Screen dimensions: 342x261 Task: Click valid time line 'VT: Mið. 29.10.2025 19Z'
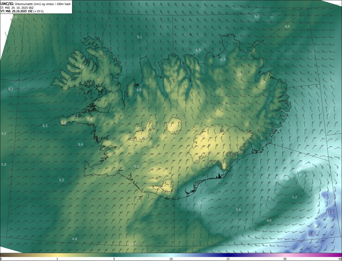coord(16,11)
